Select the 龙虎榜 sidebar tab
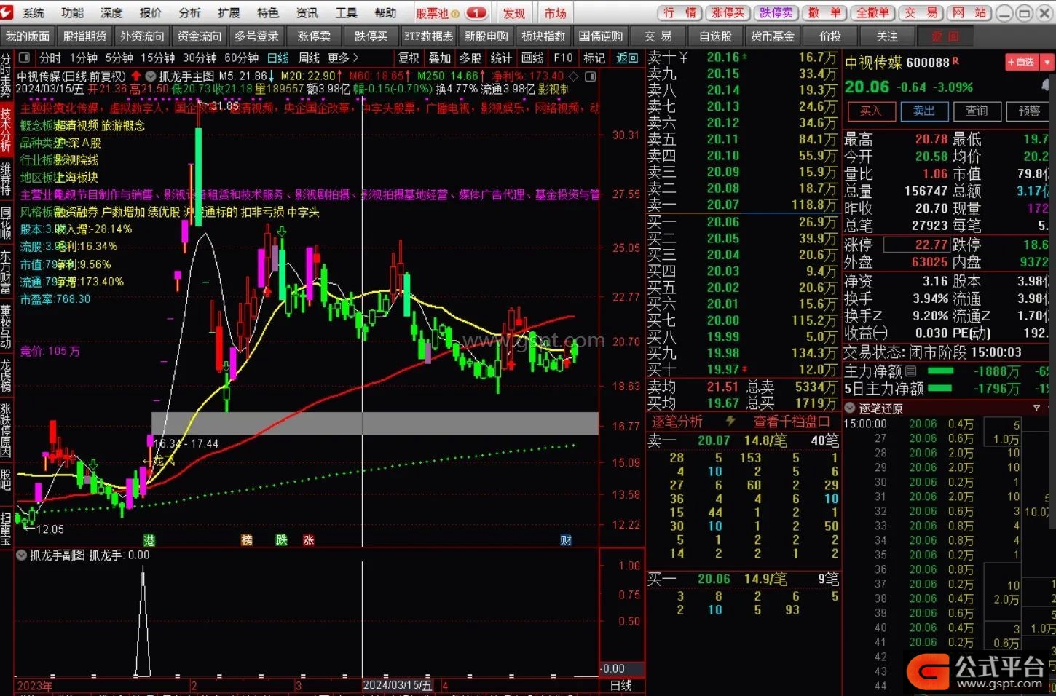The image size is (1056, 696). [6, 376]
